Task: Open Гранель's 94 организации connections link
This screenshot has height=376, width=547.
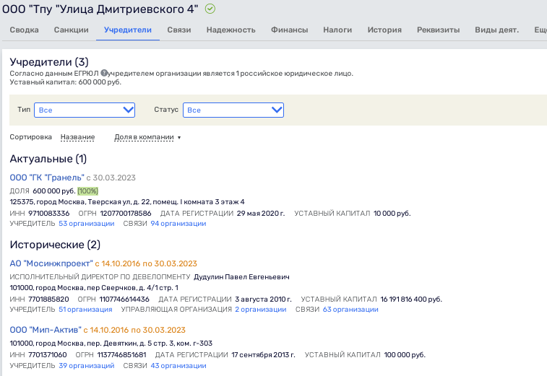Action: pyautogui.click(x=178, y=224)
